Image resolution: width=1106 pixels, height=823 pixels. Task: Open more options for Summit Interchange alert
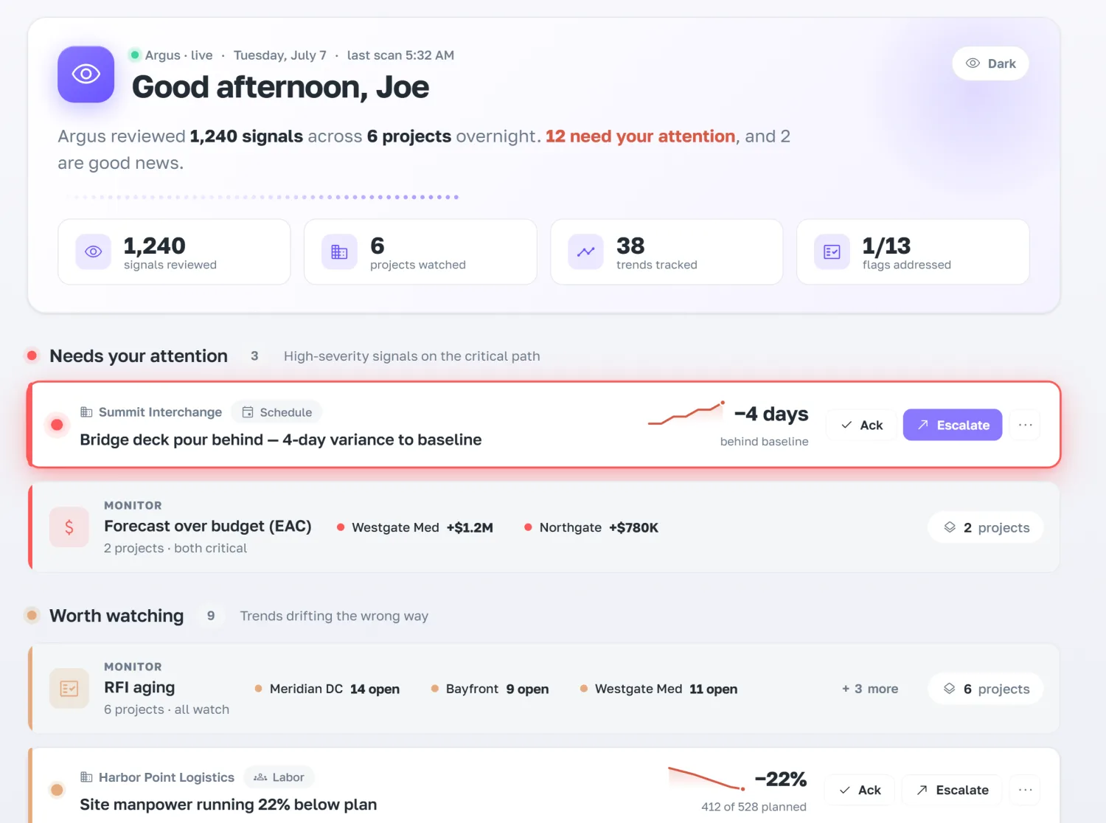click(1025, 425)
